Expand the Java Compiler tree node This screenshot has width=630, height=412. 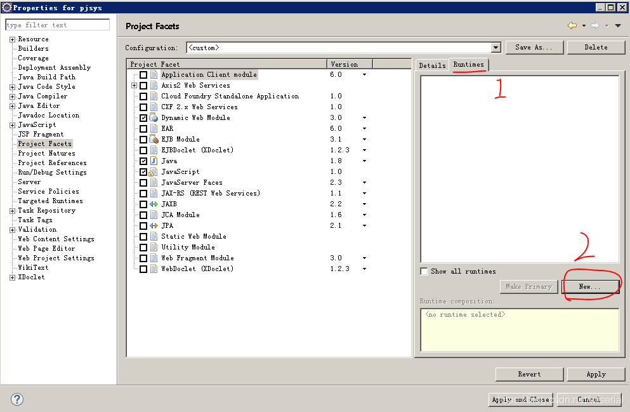click(x=13, y=96)
